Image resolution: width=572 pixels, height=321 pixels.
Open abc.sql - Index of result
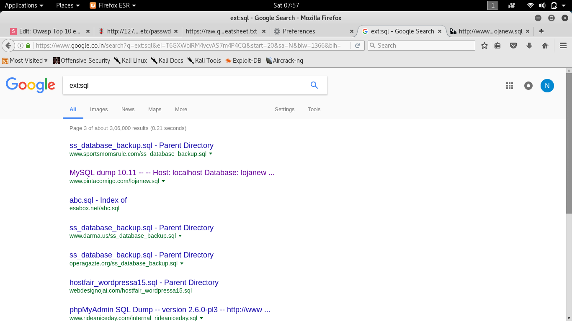[x=98, y=200]
